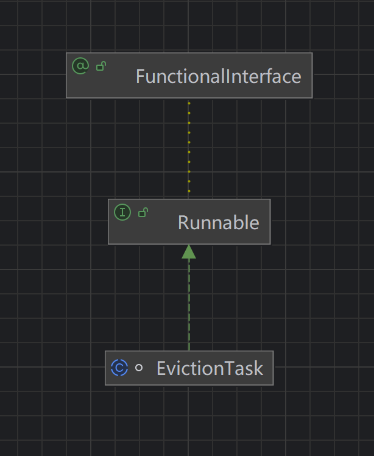This screenshot has width=374, height=456.
Task: Select the EvictionTask name label
Action: tap(210, 368)
